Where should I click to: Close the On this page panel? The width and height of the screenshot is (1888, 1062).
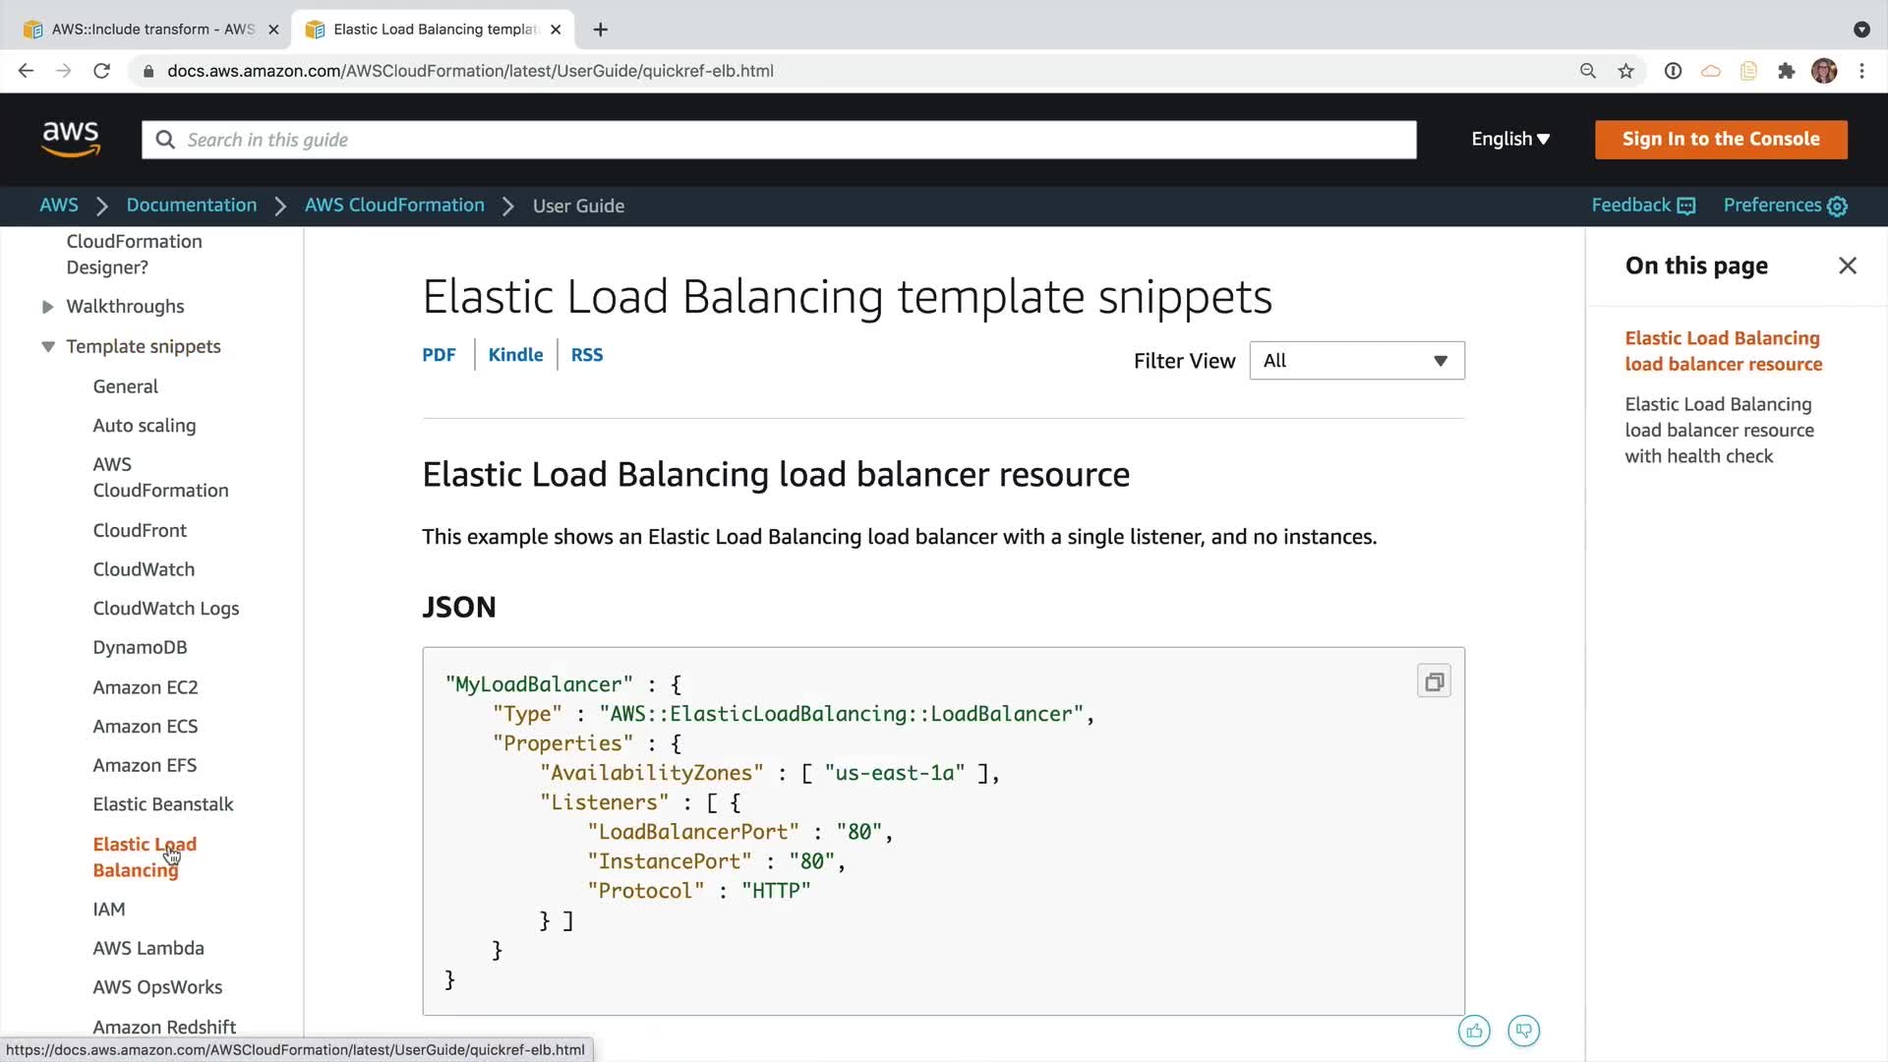tap(1847, 265)
